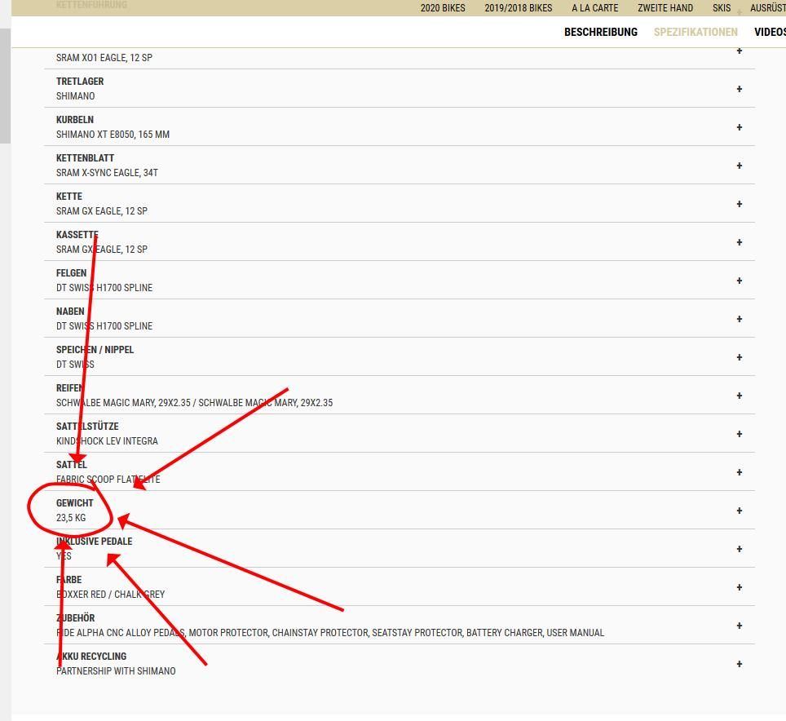Switch to the Beschreibung tab

[x=601, y=32]
